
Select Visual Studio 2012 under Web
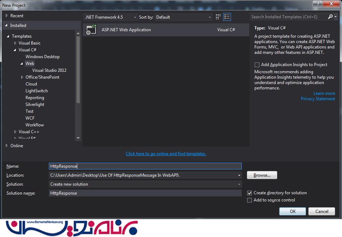[49, 70]
